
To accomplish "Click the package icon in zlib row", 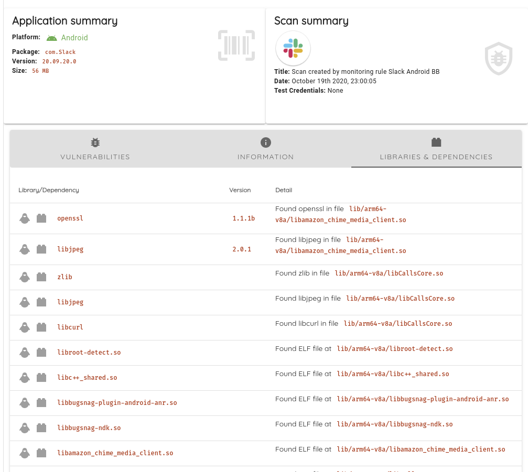I will [x=41, y=277].
